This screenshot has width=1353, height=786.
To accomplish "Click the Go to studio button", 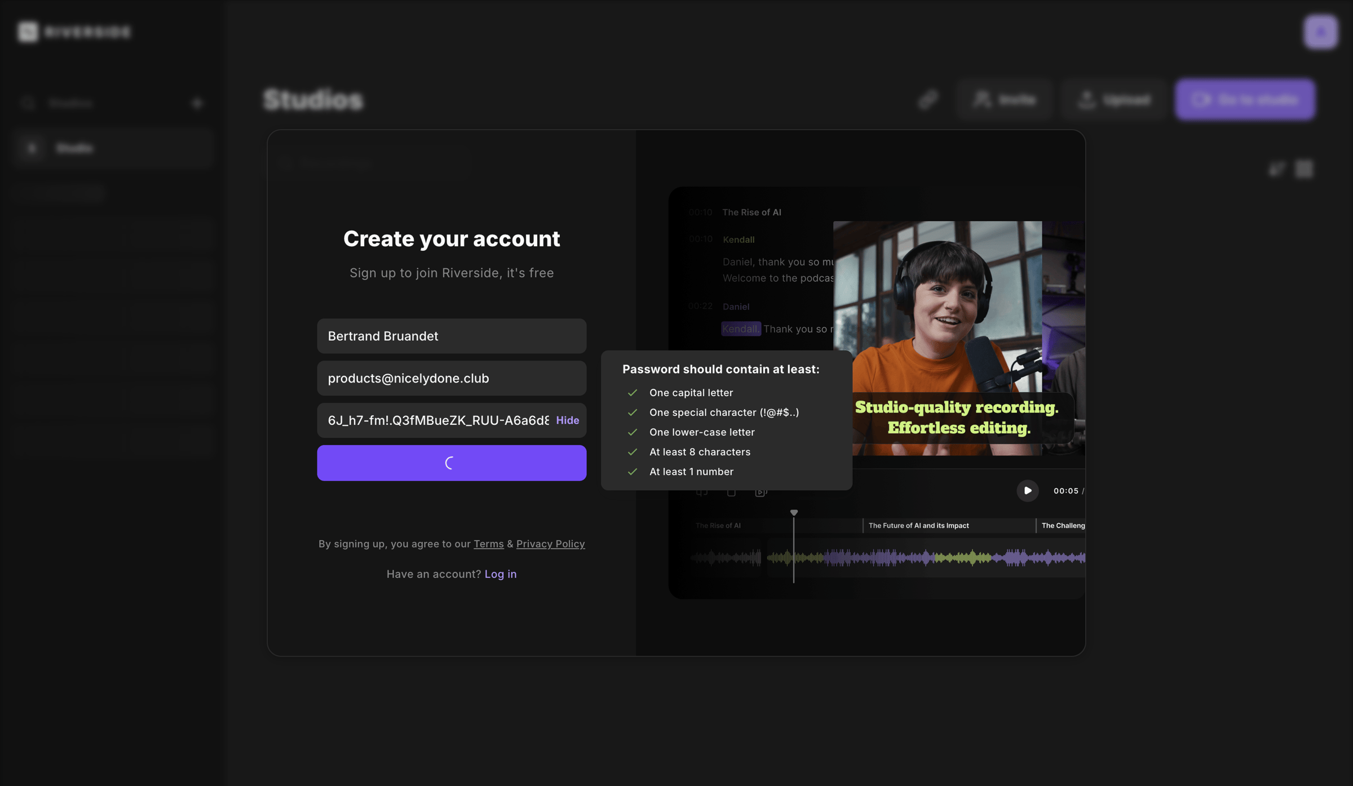I will pyautogui.click(x=1245, y=100).
